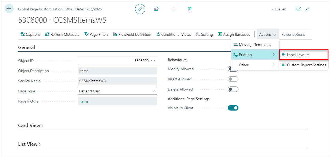Click the delete trash icon
The height and width of the screenshot is (157, 330).
click(189, 9)
